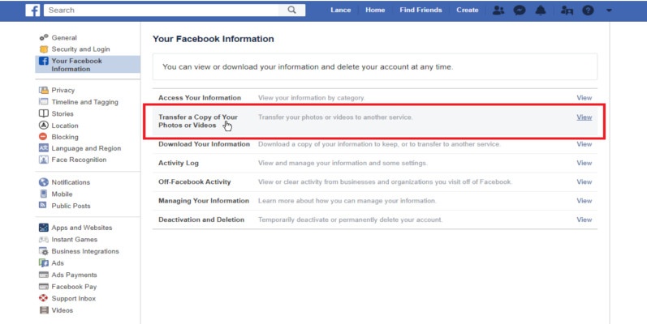Click the Public Posts feed icon
Viewport: 647px width, 324px height.
[43, 205]
